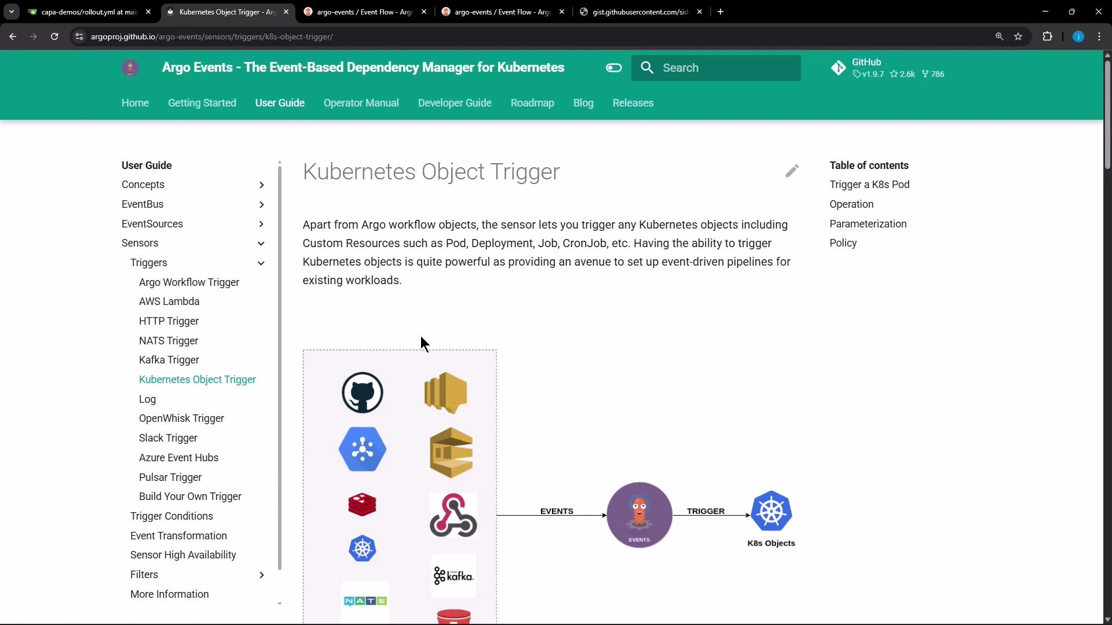The image size is (1112, 625).
Task: Open the Releases nav tab
Action: 633,103
